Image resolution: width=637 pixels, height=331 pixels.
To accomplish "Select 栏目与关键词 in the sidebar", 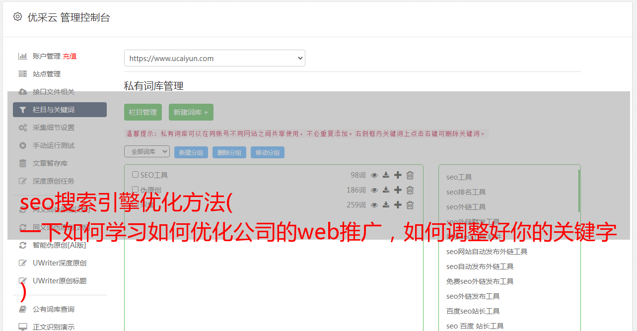I will click(x=60, y=110).
